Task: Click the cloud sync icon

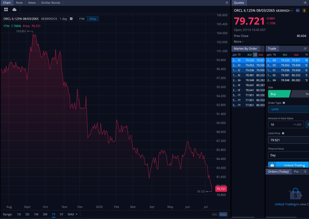Action: click(x=14, y=10)
